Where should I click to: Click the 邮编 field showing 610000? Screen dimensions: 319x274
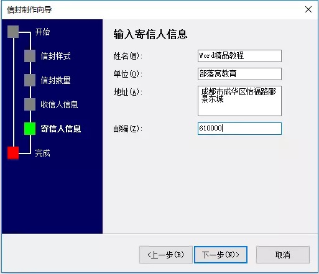click(239, 129)
